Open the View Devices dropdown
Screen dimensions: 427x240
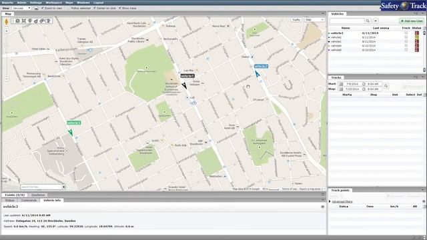[21, 8]
